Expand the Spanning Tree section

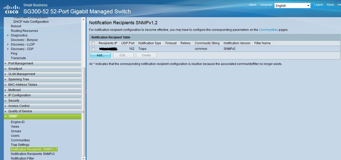[42, 79]
